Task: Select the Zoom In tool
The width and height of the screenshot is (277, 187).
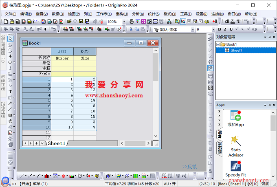Action: [10, 45]
